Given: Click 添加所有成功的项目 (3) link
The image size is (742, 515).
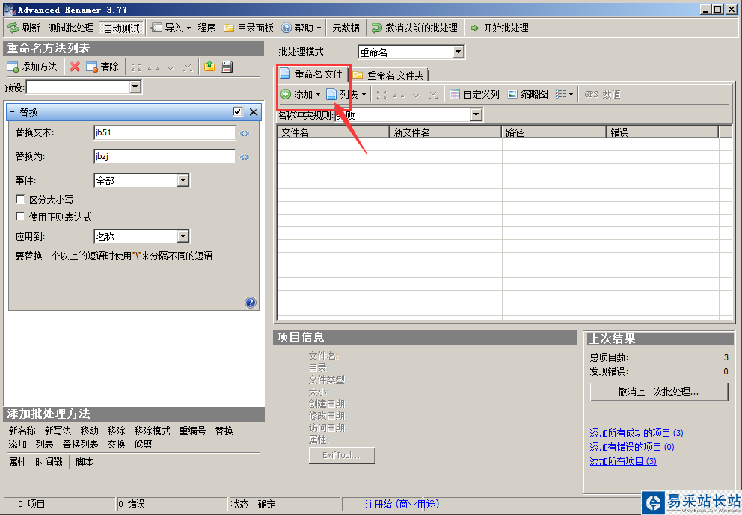Looking at the screenshot, I should pyautogui.click(x=637, y=433).
